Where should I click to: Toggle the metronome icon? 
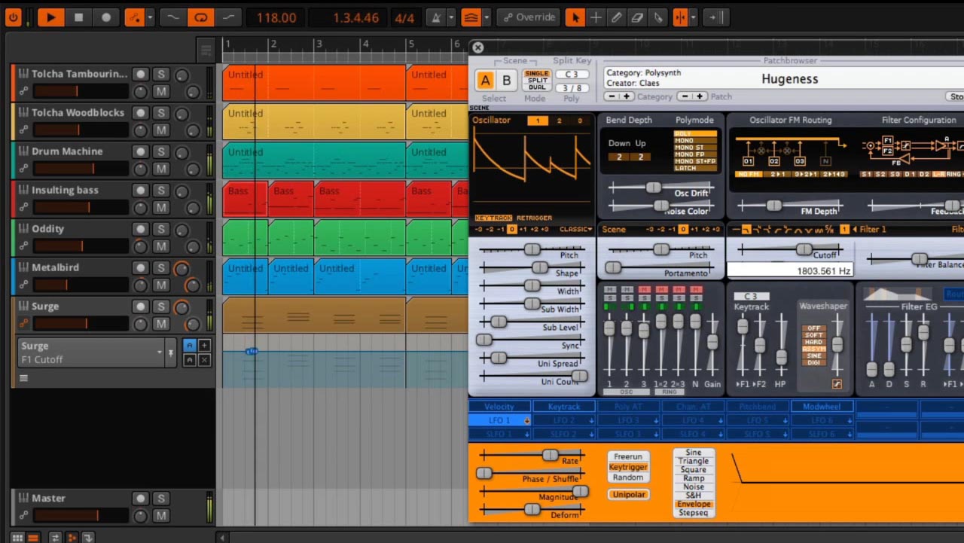(x=435, y=17)
